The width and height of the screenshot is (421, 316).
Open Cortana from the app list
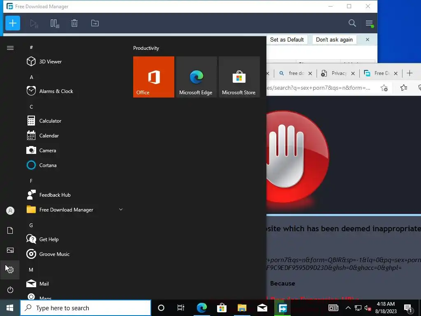75,165
